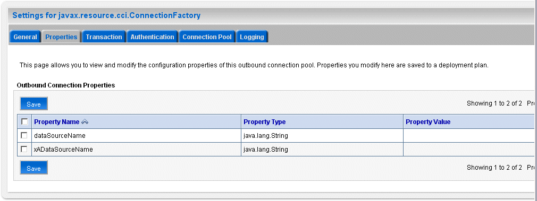
Task: Check the xADataSourceName row checkbox
Action: pyautogui.click(x=24, y=149)
